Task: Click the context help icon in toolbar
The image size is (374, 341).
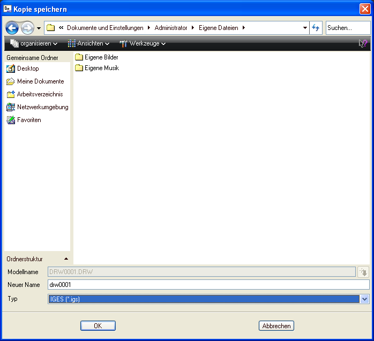Action: pos(363,44)
